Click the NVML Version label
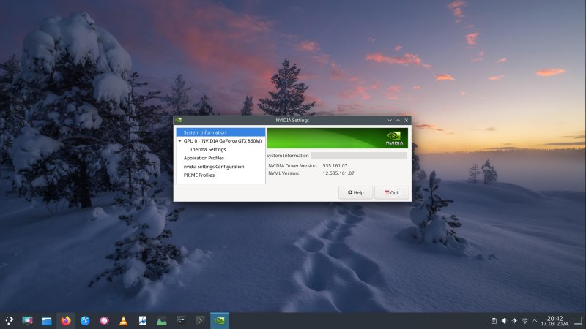The image size is (586, 329). 283,173
